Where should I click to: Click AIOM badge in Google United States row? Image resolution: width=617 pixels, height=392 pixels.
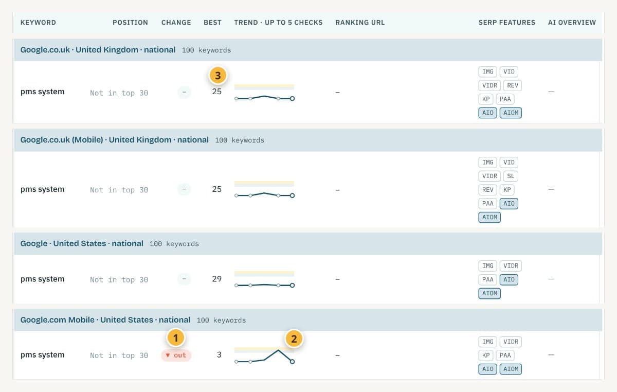[489, 293]
